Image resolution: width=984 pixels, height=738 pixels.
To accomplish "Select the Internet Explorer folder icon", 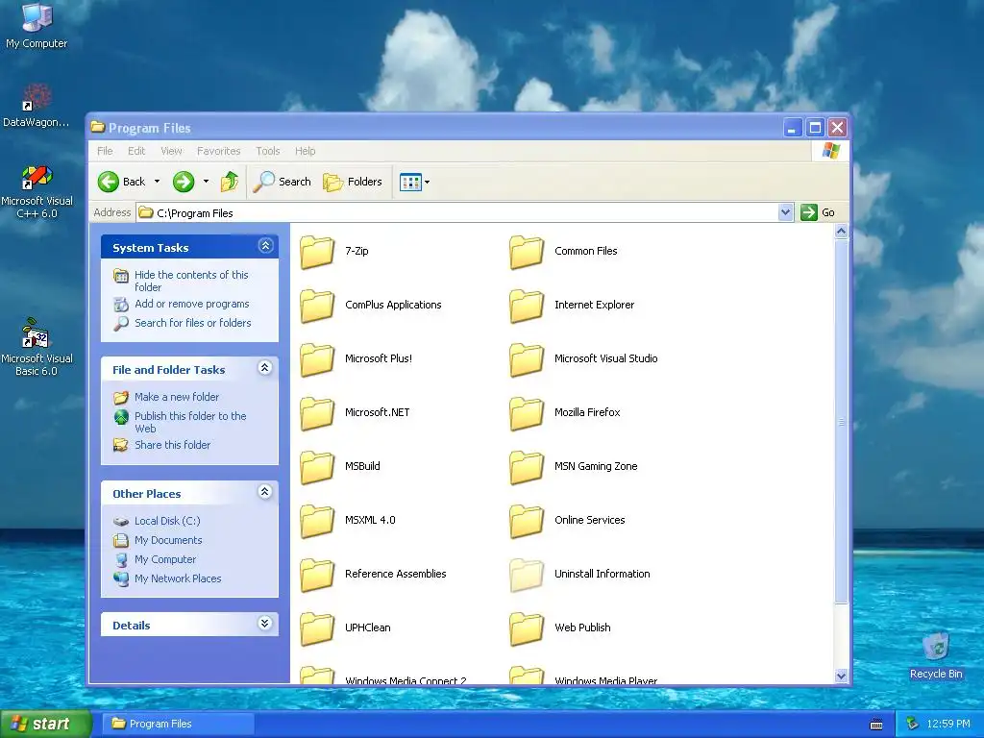I will (x=527, y=307).
